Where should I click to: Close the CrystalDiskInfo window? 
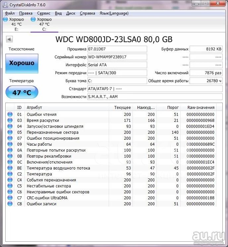pos(218,3)
